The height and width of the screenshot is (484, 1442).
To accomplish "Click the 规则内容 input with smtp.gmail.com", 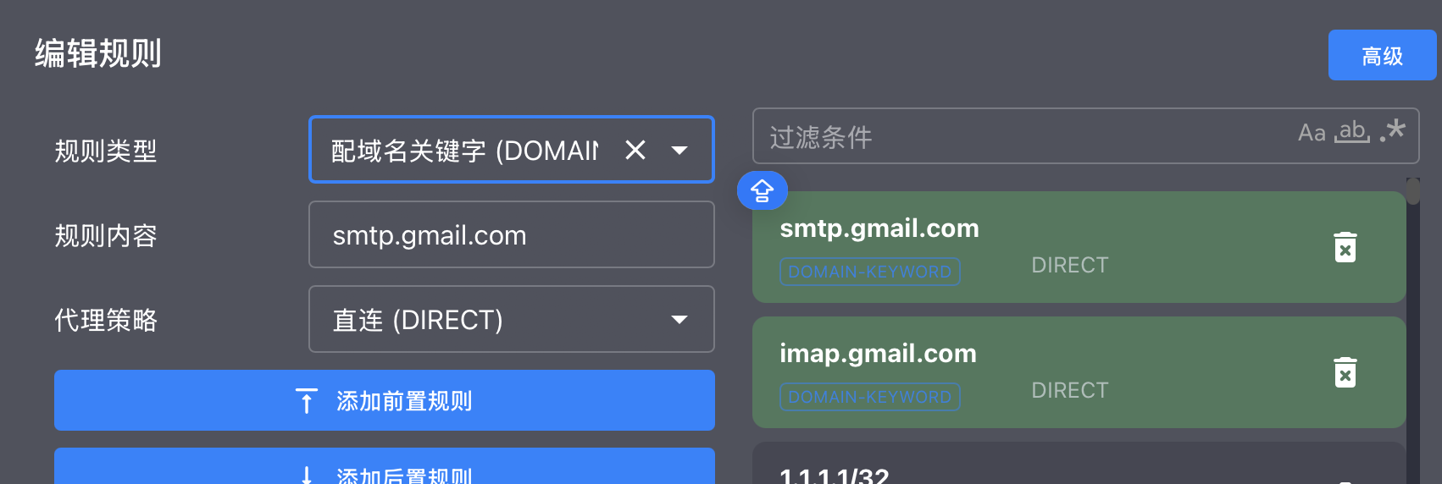I will coord(512,235).
